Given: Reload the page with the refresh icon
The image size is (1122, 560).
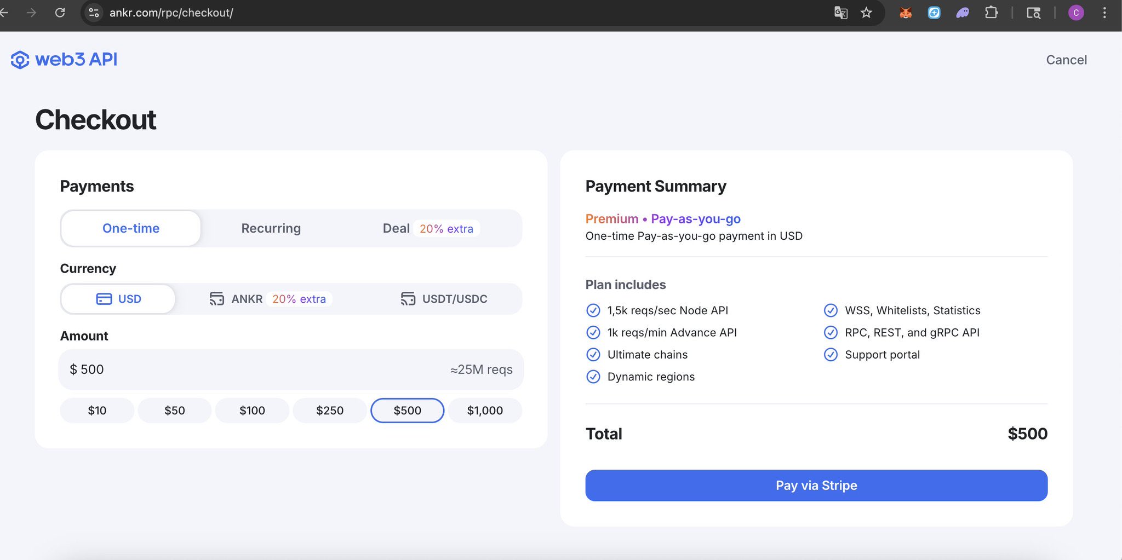Looking at the screenshot, I should pyautogui.click(x=60, y=13).
